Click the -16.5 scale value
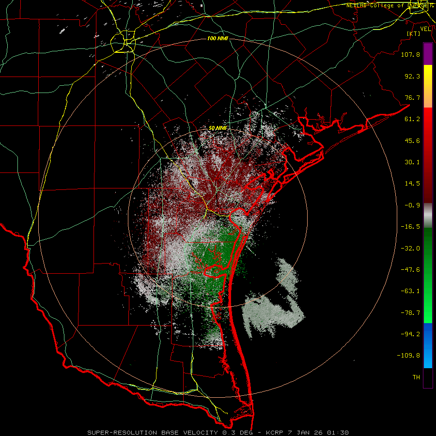This screenshot has width=436, height=436. pos(410,227)
